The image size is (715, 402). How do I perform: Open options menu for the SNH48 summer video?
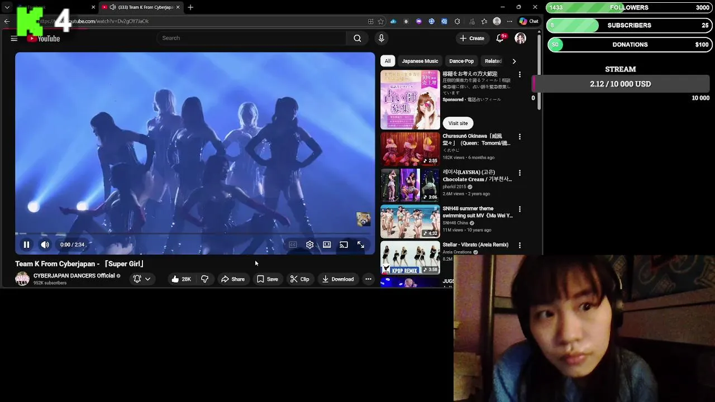[519, 209]
